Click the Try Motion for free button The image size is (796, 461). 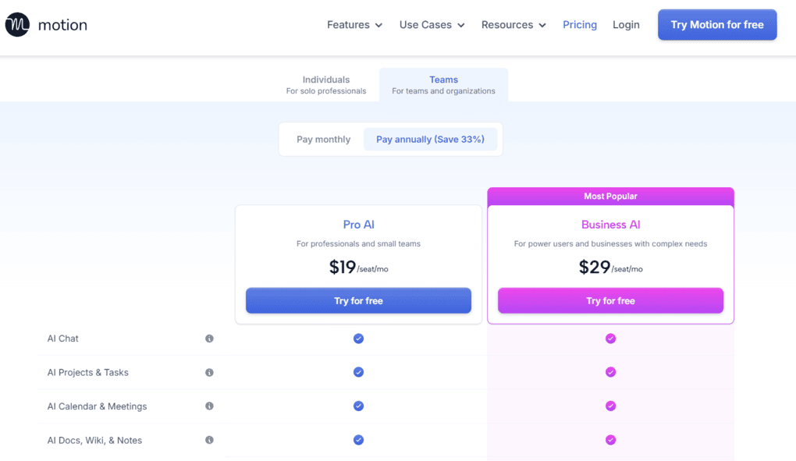coord(716,24)
